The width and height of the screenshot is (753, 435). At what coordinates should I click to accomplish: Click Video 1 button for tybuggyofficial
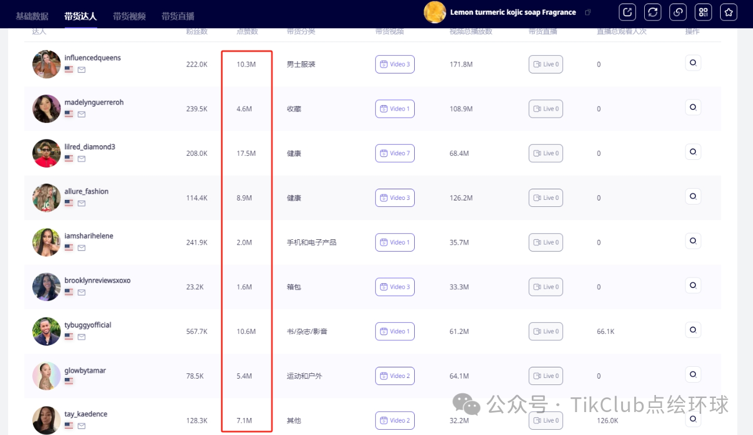(395, 332)
